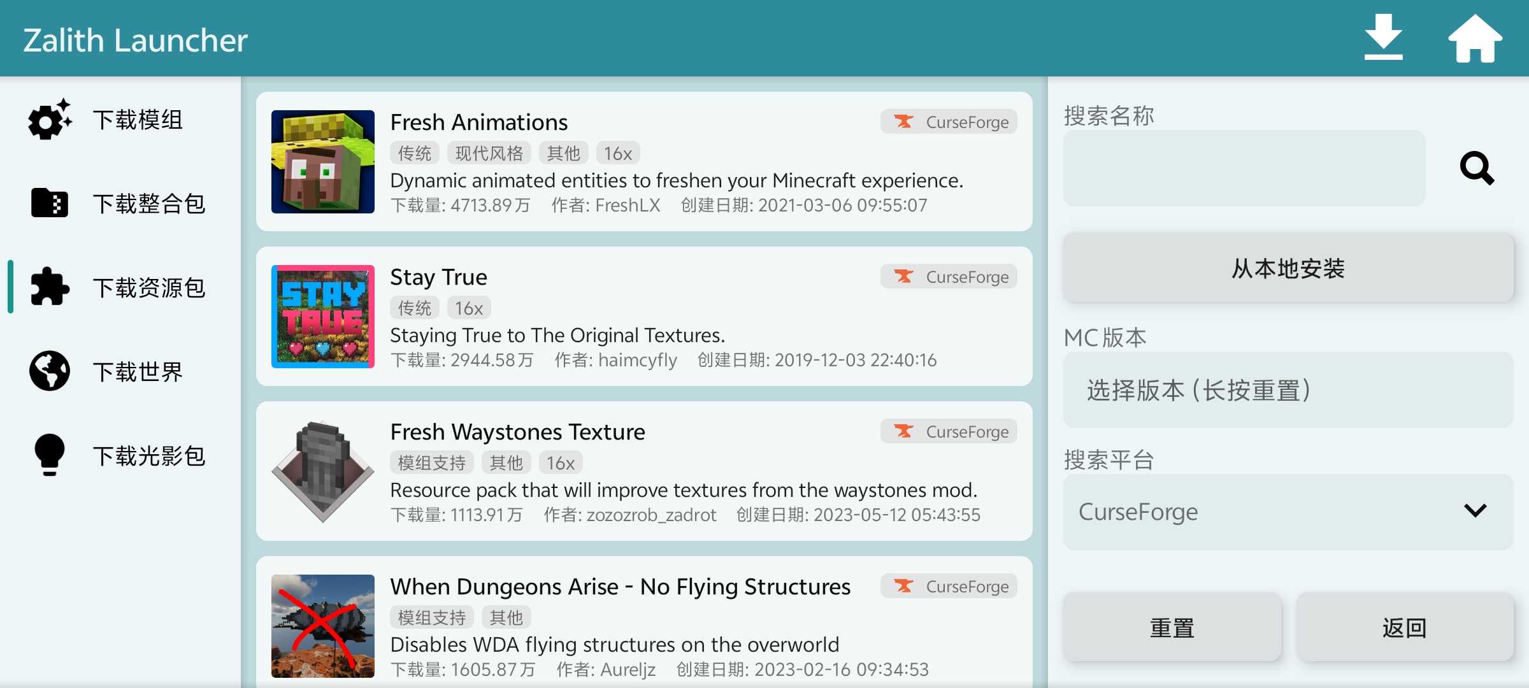
Task: Click 16x tag on Fresh Animations
Action: (x=618, y=153)
